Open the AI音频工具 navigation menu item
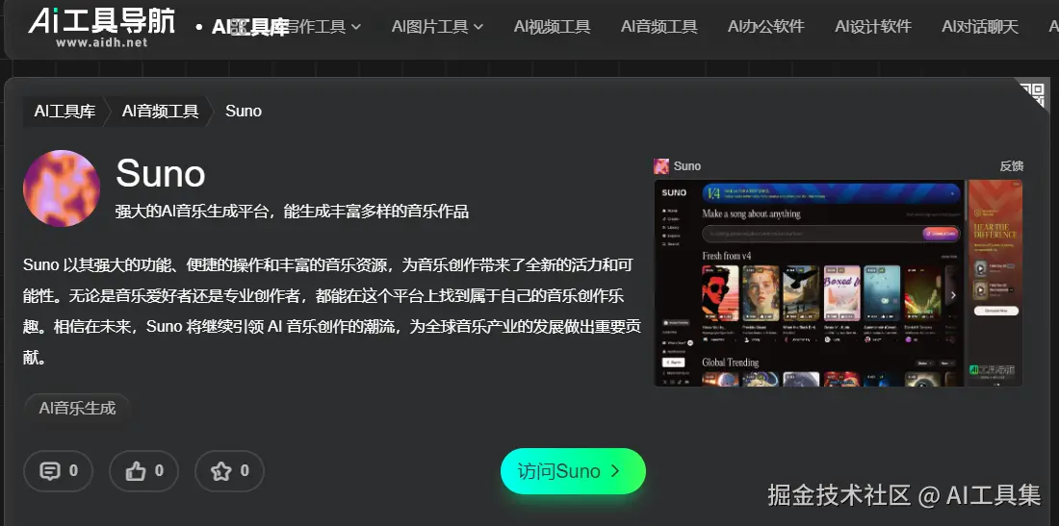 (659, 27)
